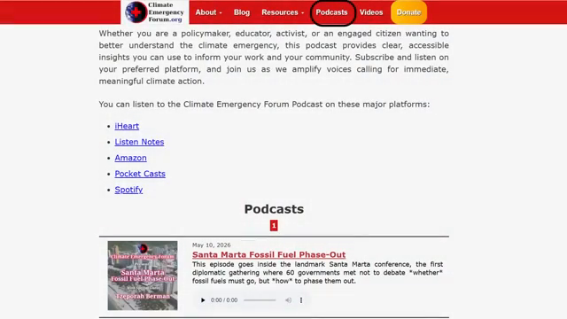
Task: Click the May 10, 2026 date text
Action: coord(211,245)
